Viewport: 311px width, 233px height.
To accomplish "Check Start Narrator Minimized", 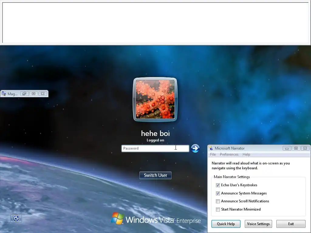I will click(218, 209).
